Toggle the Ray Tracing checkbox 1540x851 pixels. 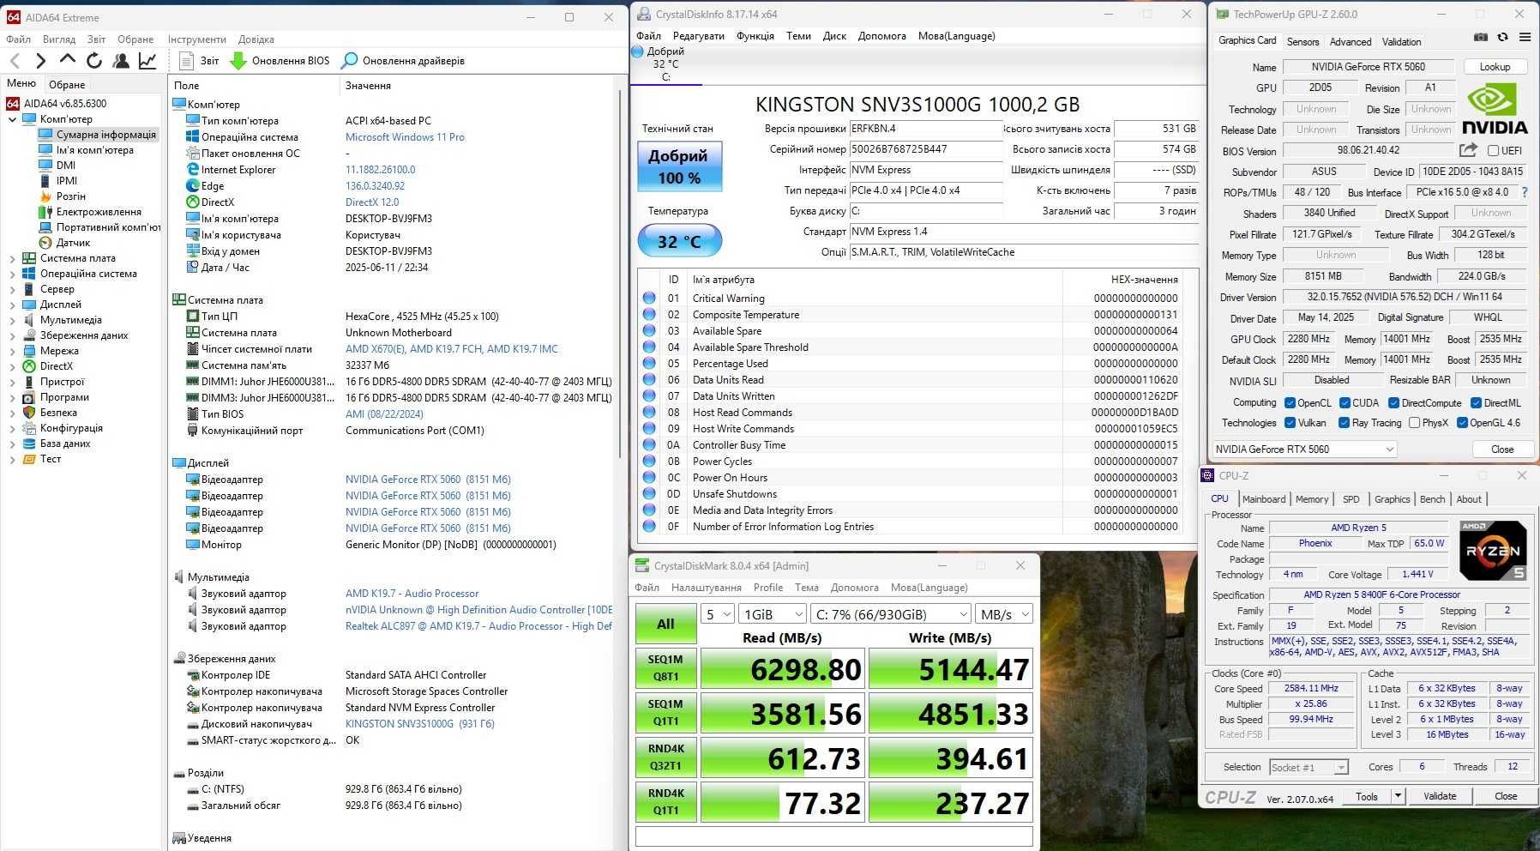tap(1342, 423)
